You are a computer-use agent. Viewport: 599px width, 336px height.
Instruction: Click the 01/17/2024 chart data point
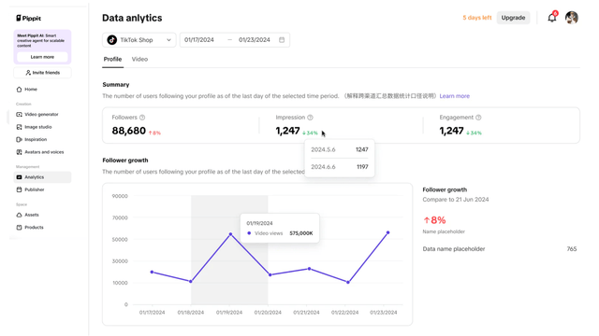152,272
